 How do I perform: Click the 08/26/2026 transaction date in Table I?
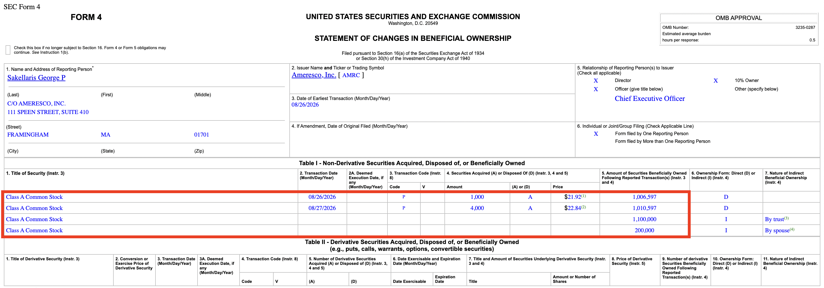pos(322,197)
